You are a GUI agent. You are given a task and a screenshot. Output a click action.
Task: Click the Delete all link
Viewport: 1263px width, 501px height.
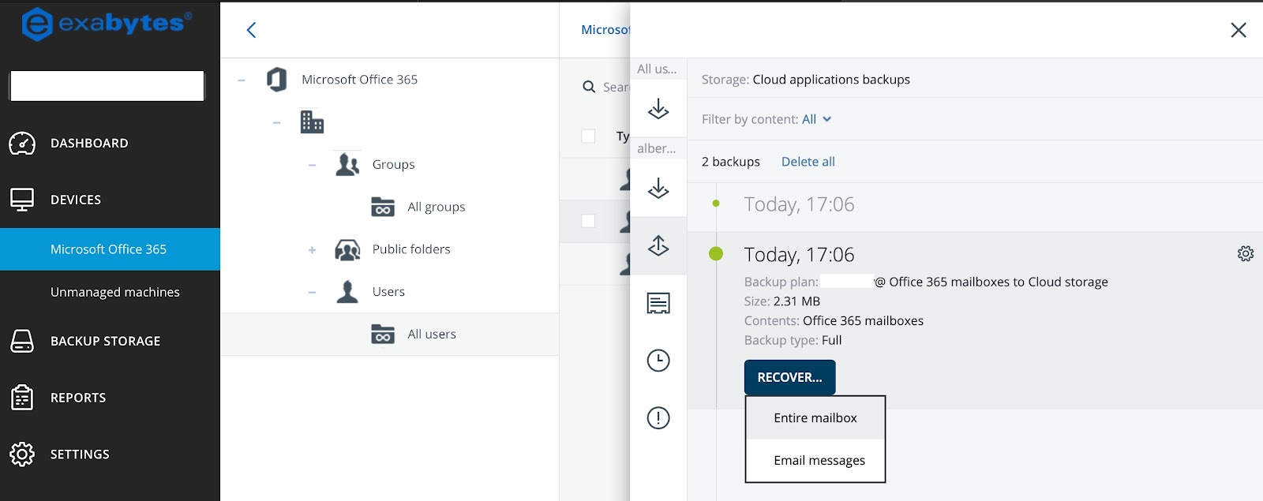click(808, 162)
